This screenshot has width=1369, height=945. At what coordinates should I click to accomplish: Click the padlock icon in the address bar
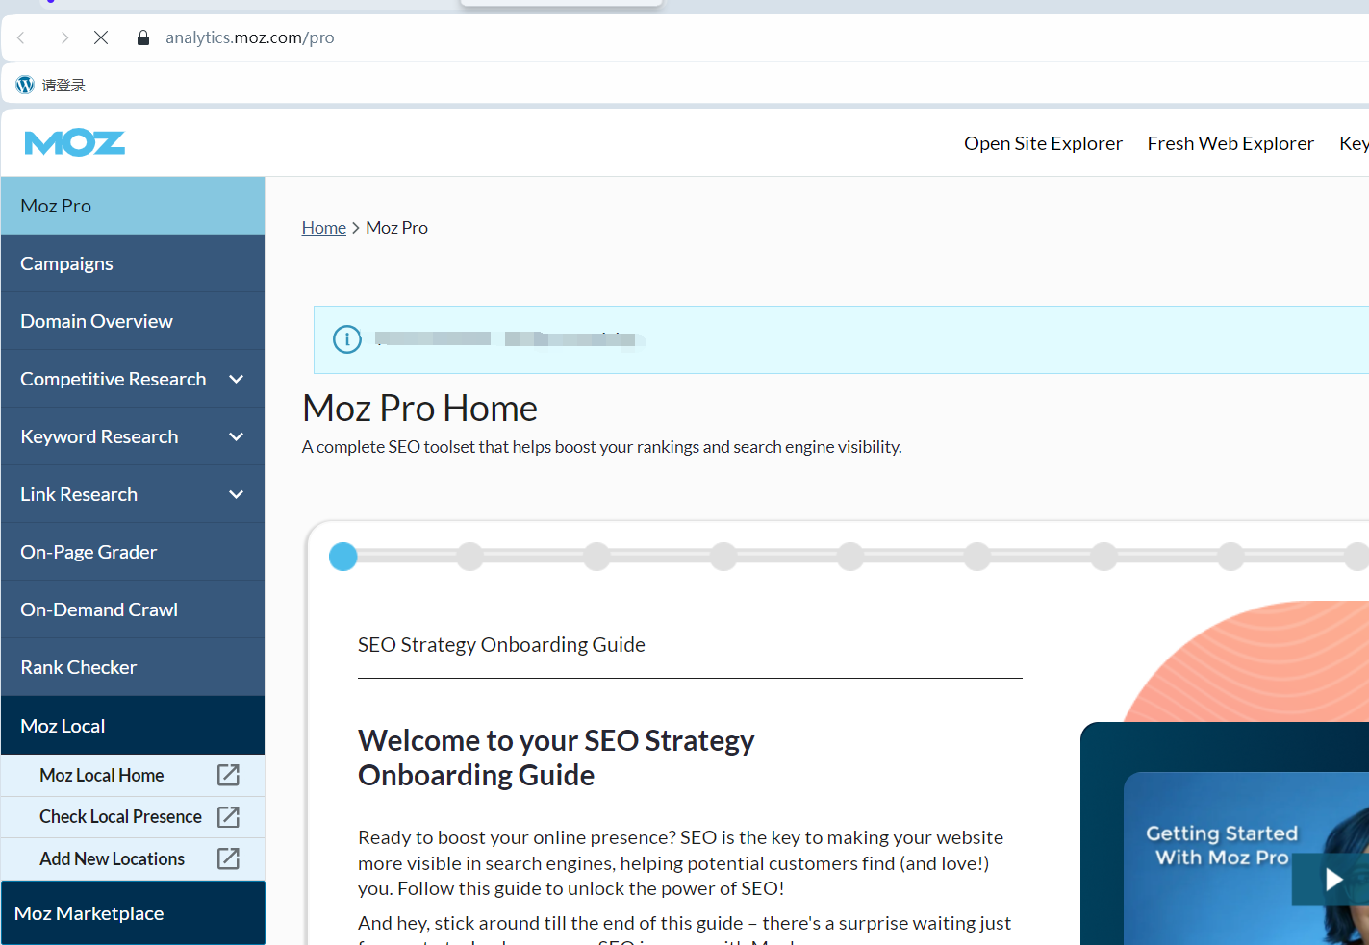pos(141,37)
